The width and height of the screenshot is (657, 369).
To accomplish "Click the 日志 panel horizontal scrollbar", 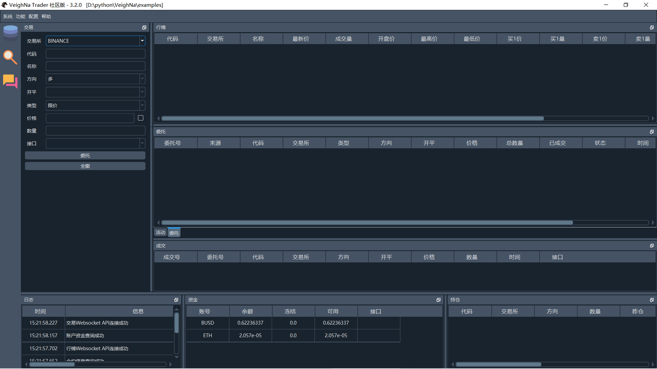I will 52,364.
